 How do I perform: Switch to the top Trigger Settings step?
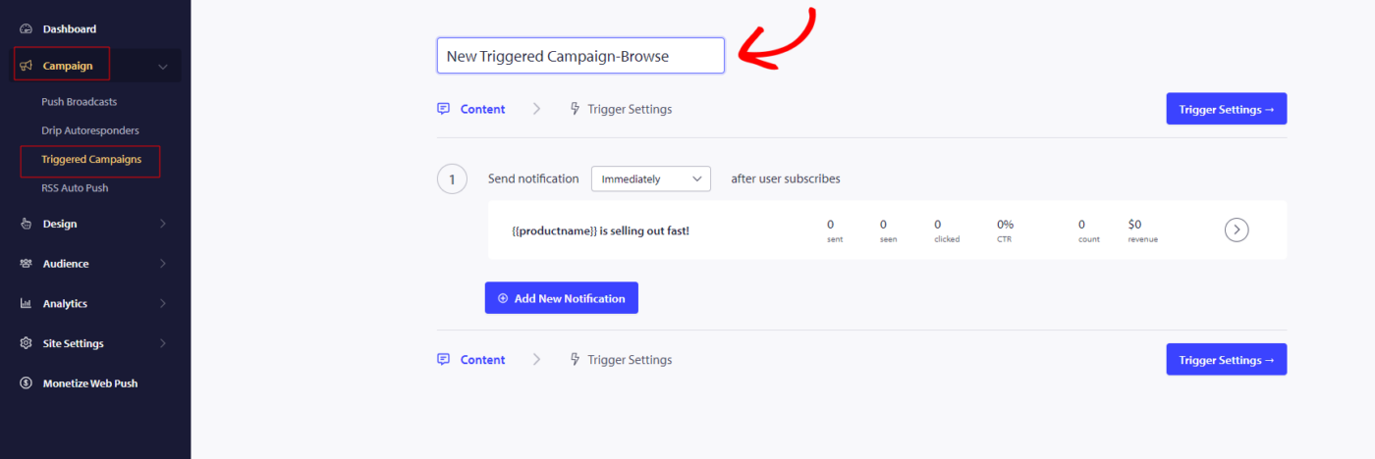coord(621,109)
